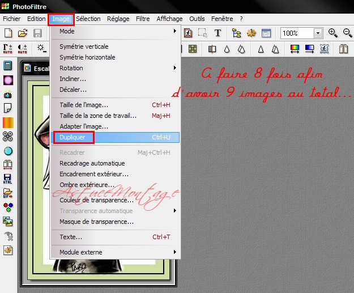Viewport: 354px width, 293px height.
Task: Click the Zoom in magnifier icon
Action: point(333,33)
